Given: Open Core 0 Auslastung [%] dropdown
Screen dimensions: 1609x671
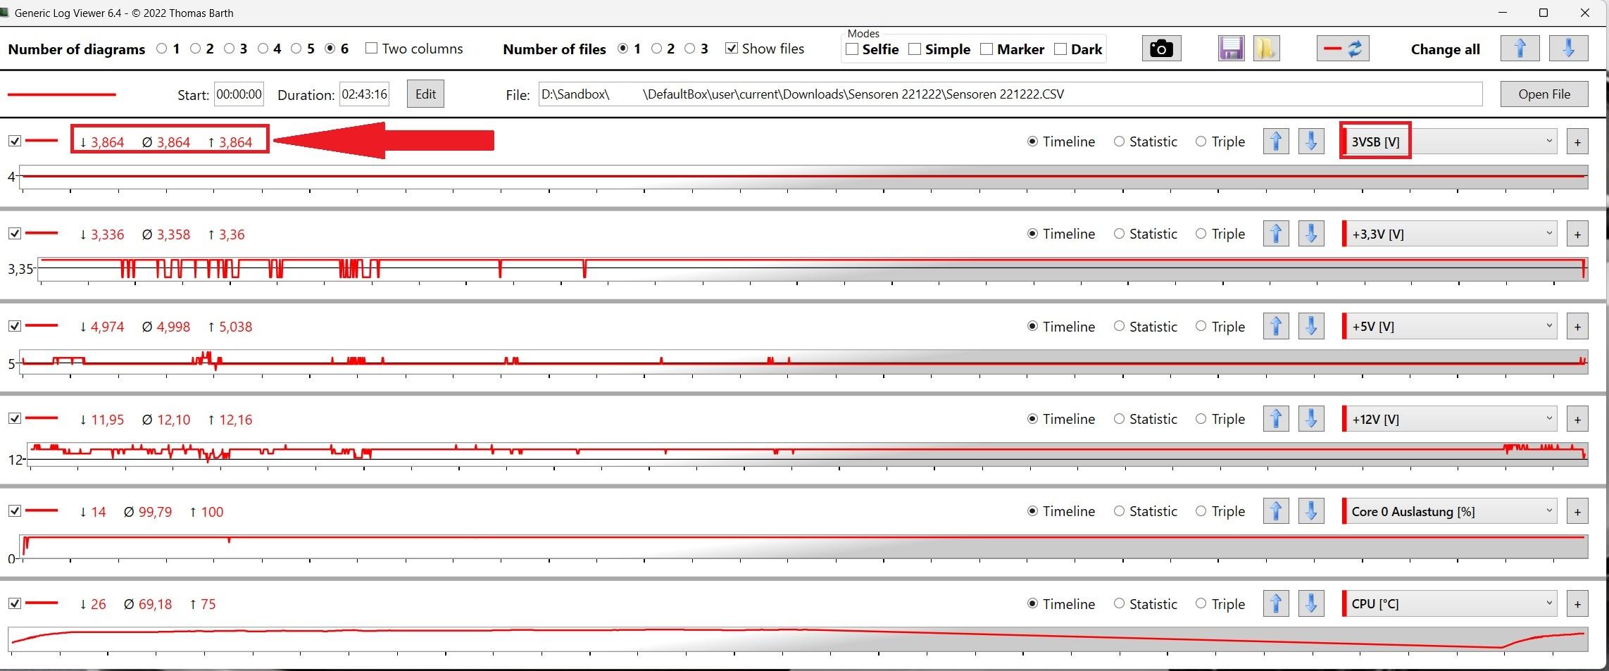Looking at the screenshot, I should point(1450,511).
